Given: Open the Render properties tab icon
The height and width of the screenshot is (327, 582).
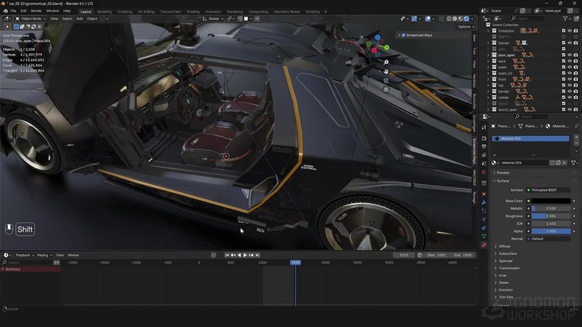Looking at the screenshot, I should point(484,138).
